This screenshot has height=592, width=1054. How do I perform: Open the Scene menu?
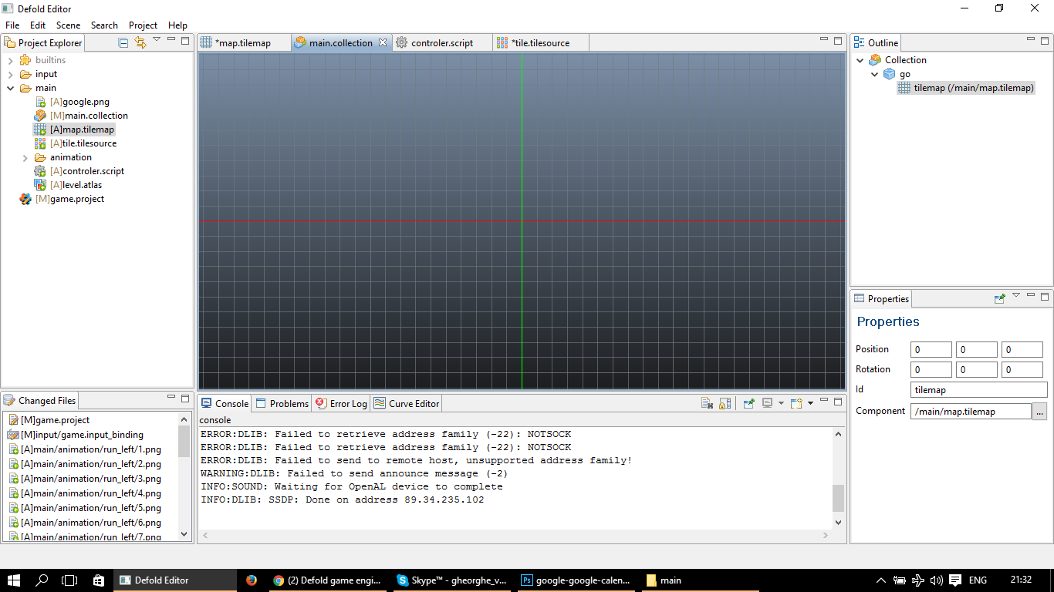coord(68,25)
